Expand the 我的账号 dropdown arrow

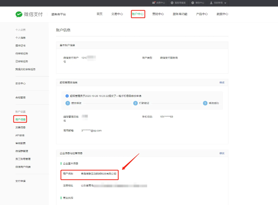tap(225, 3)
